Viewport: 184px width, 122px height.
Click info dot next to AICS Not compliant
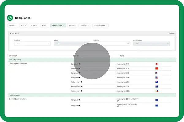(82, 82)
